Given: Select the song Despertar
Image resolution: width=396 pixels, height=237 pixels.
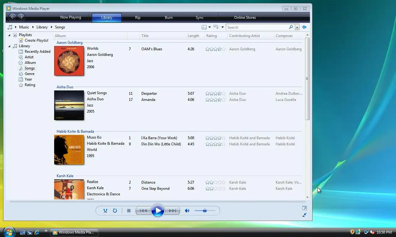Looking at the screenshot, I should (x=149, y=94).
